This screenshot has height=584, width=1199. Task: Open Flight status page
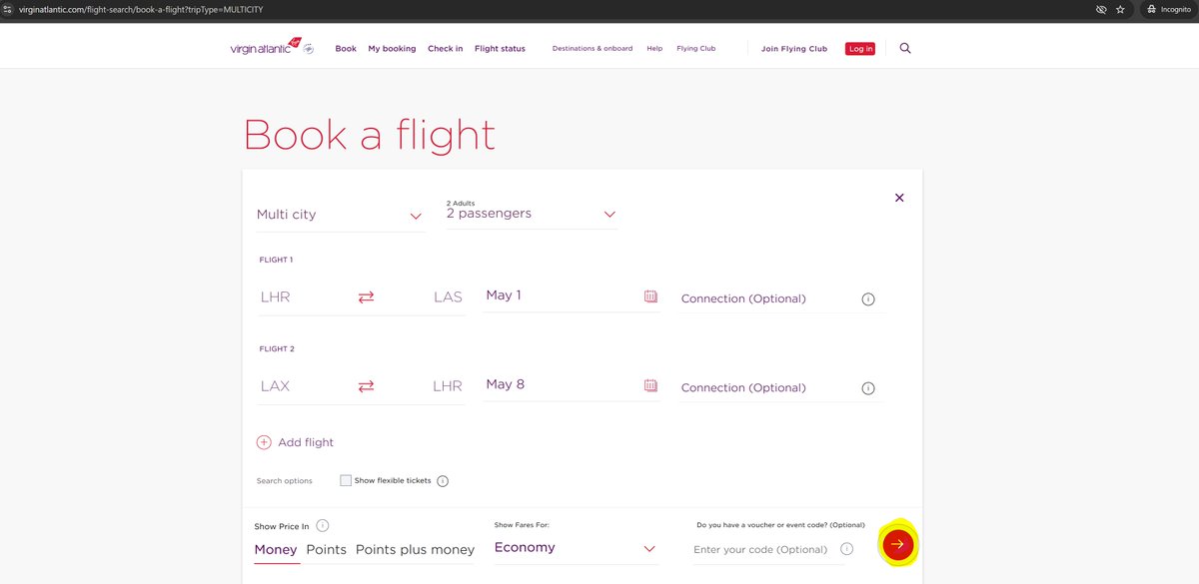pyautogui.click(x=500, y=48)
